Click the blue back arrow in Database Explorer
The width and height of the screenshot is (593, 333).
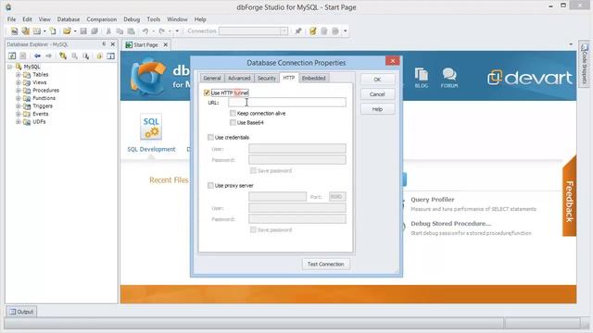[x=37, y=55]
